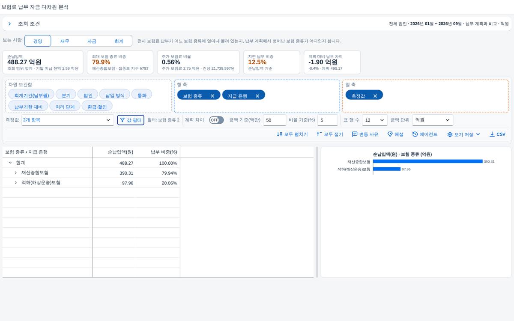Open the 금액 단위 억원 dropdown

[432, 120]
